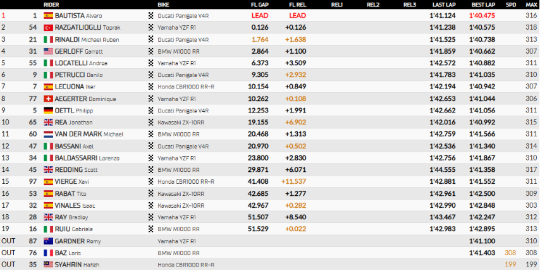Click the Spanish flag next to BAUTISTA
The image size is (540, 271).
48,15
